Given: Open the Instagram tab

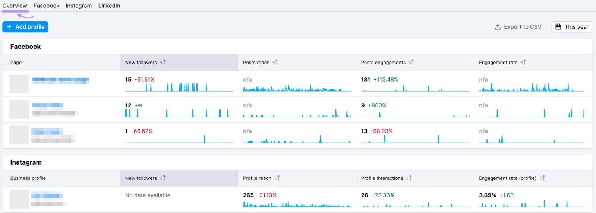Looking at the screenshot, I should (x=79, y=6).
